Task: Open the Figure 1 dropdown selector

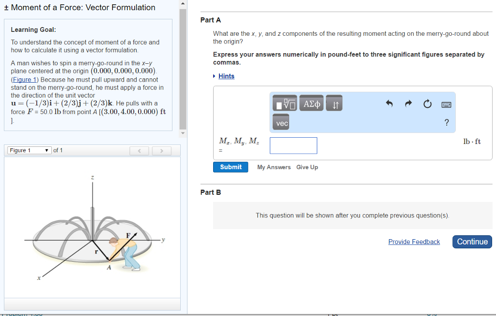Action: 28,150
